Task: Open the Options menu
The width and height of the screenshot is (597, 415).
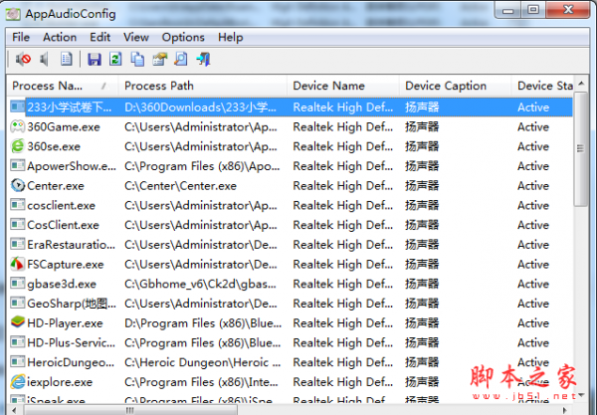Action: coord(183,37)
